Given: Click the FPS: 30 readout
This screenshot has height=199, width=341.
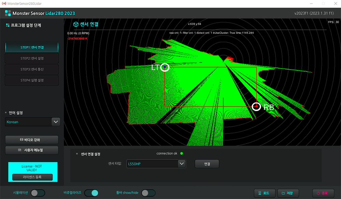Looking at the screenshot, I should coord(333,22).
